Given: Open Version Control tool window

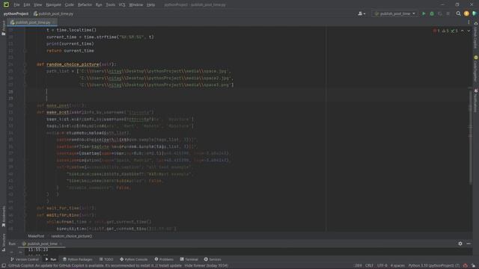Looking at the screenshot, I should 25,259.
